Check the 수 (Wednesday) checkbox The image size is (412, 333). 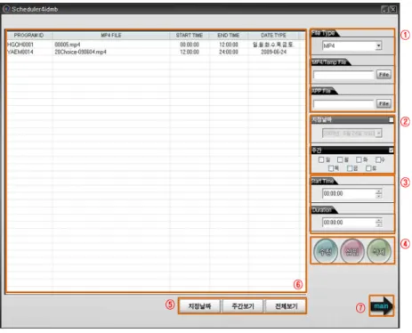(x=378, y=159)
